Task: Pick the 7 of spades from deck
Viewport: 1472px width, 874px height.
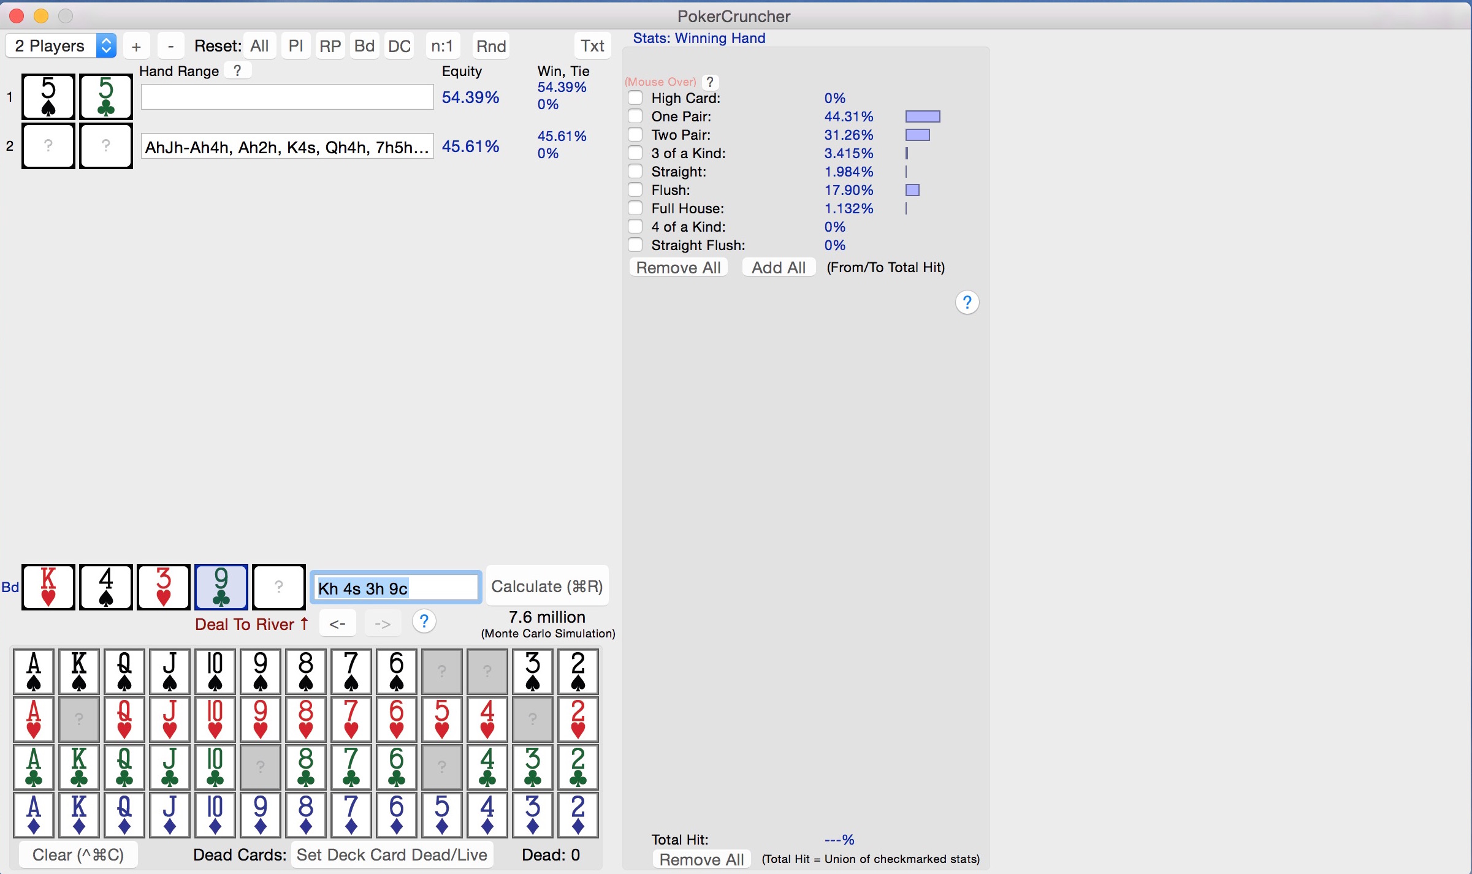Action: click(351, 671)
